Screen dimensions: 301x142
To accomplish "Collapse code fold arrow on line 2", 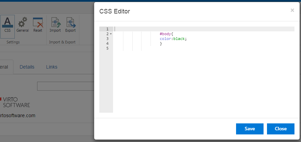I will click(x=111, y=34).
